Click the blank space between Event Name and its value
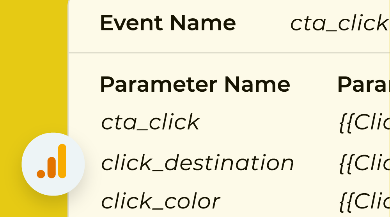Image resolution: width=390 pixels, height=217 pixels. click(263, 23)
